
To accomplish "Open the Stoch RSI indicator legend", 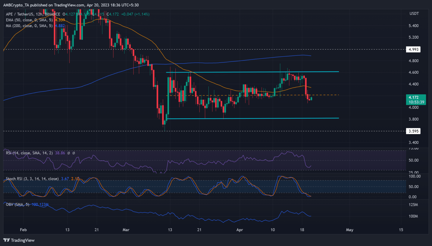I will (32, 179).
